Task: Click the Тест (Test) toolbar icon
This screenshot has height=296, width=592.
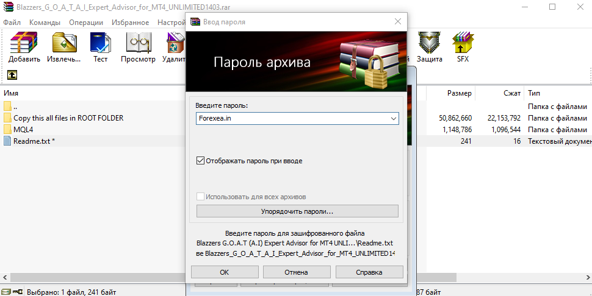Action: click(101, 48)
